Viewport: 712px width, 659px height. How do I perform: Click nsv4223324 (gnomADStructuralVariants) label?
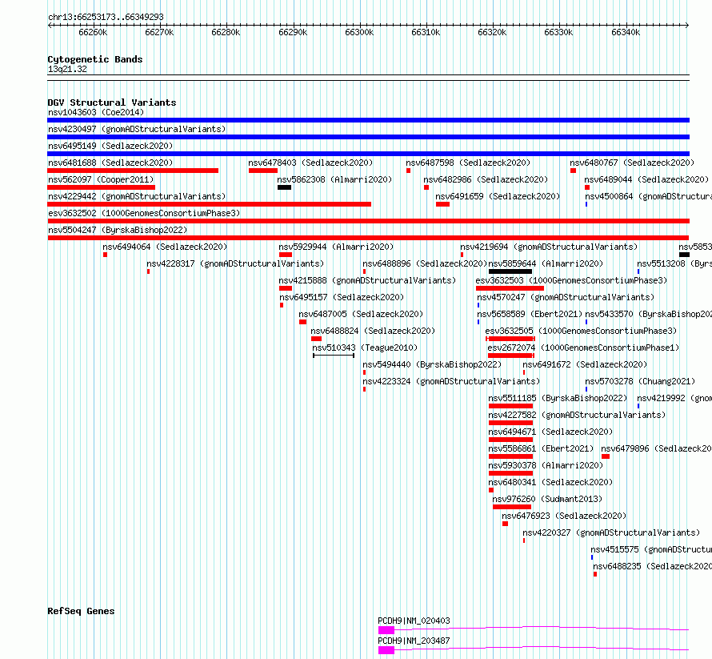click(x=451, y=381)
